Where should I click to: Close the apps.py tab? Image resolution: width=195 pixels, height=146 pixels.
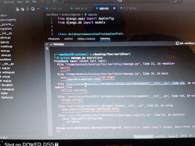point(114,8)
